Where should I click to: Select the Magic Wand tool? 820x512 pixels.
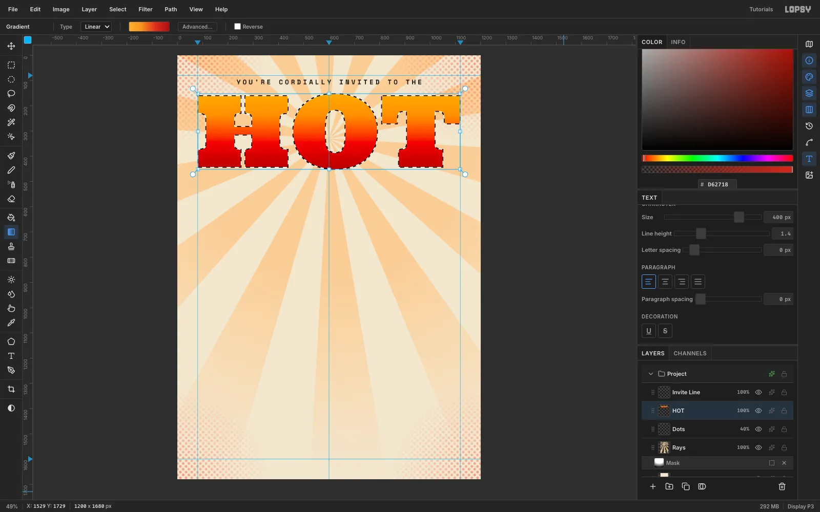click(11, 122)
